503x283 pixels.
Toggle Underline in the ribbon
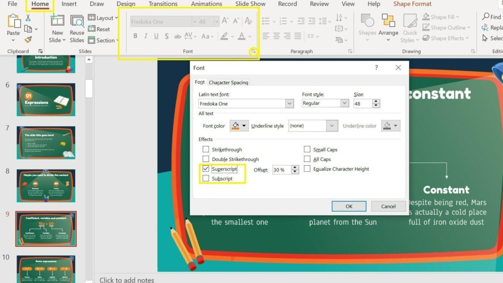point(156,36)
